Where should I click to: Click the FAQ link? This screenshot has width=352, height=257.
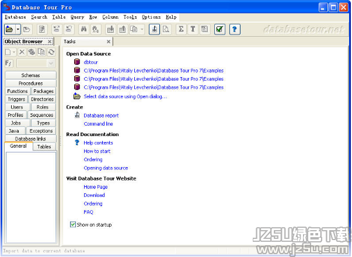point(88,212)
